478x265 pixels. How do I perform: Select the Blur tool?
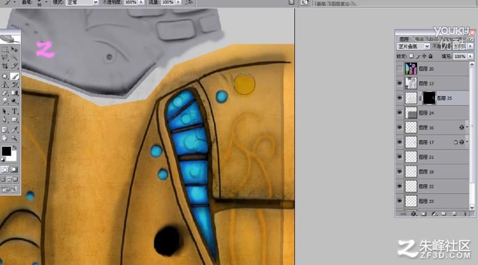pyautogui.click(x=5, y=101)
